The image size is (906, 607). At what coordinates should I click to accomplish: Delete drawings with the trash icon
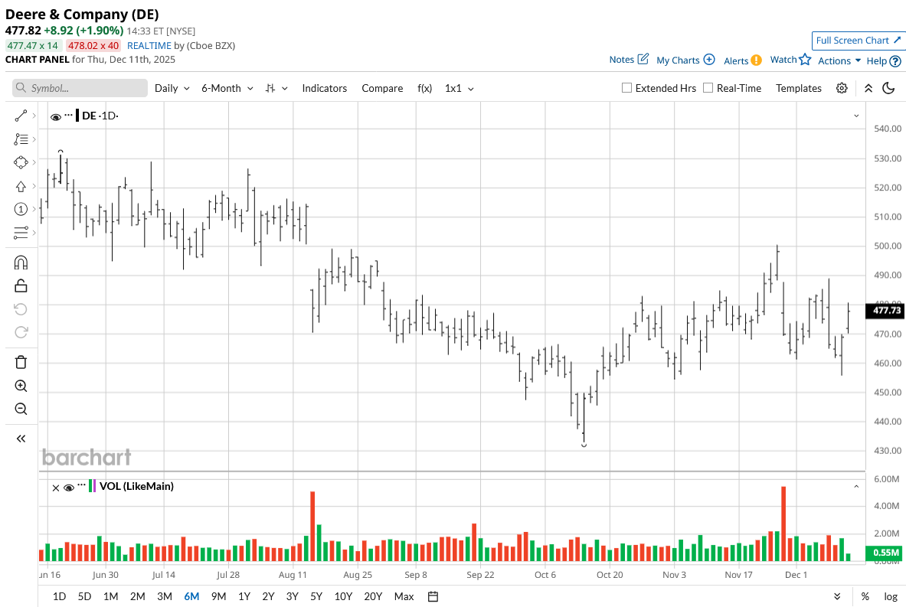click(x=21, y=362)
